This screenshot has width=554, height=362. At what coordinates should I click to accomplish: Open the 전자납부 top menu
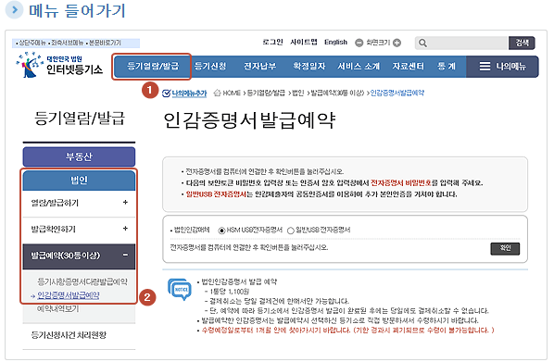pyautogui.click(x=260, y=67)
